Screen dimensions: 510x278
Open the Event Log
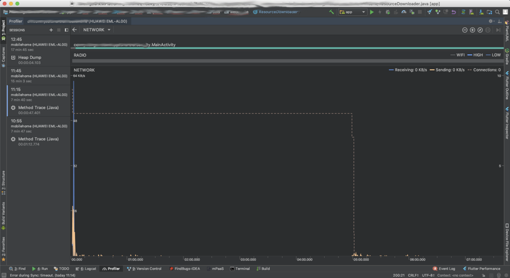tap(444, 269)
